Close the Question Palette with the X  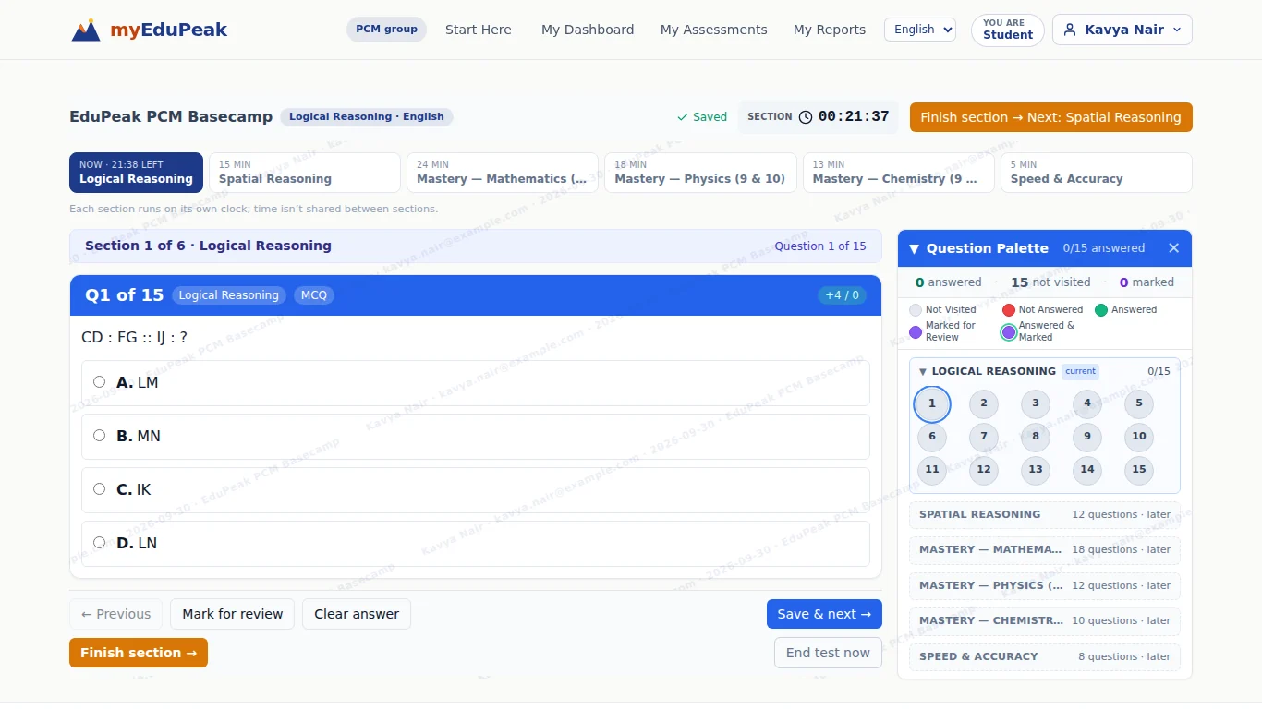(1173, 248)
